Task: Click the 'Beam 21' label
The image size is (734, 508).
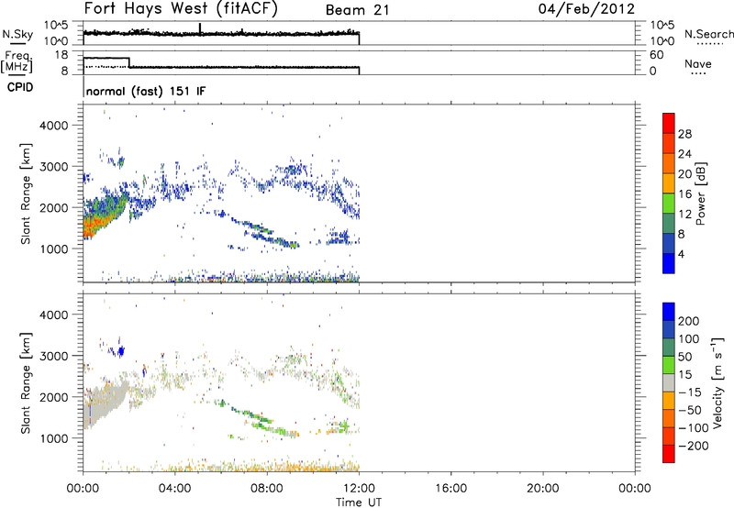Action: pyautogui.click(x=357, y=10)
